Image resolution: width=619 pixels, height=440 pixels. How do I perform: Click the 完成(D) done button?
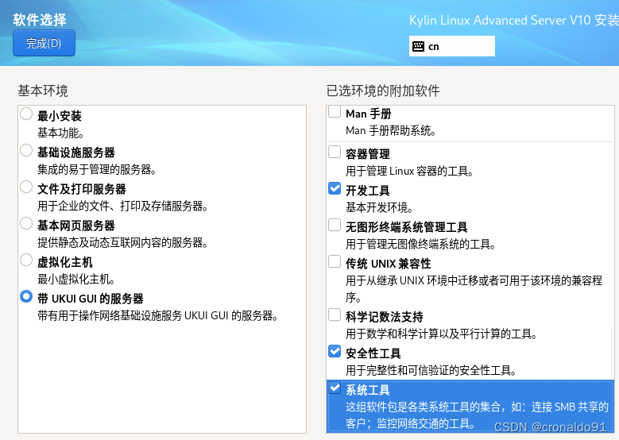[44, 43]
